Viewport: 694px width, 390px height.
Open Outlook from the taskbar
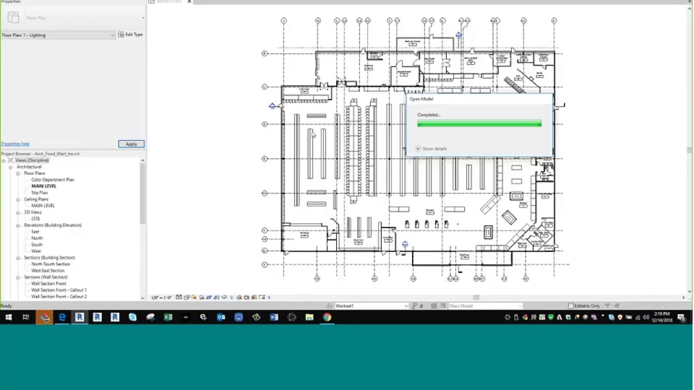tap(221, 317)
